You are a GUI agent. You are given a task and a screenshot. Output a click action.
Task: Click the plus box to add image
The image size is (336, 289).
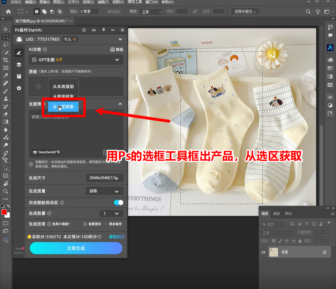pyautogui.click(x=38, y=87)
